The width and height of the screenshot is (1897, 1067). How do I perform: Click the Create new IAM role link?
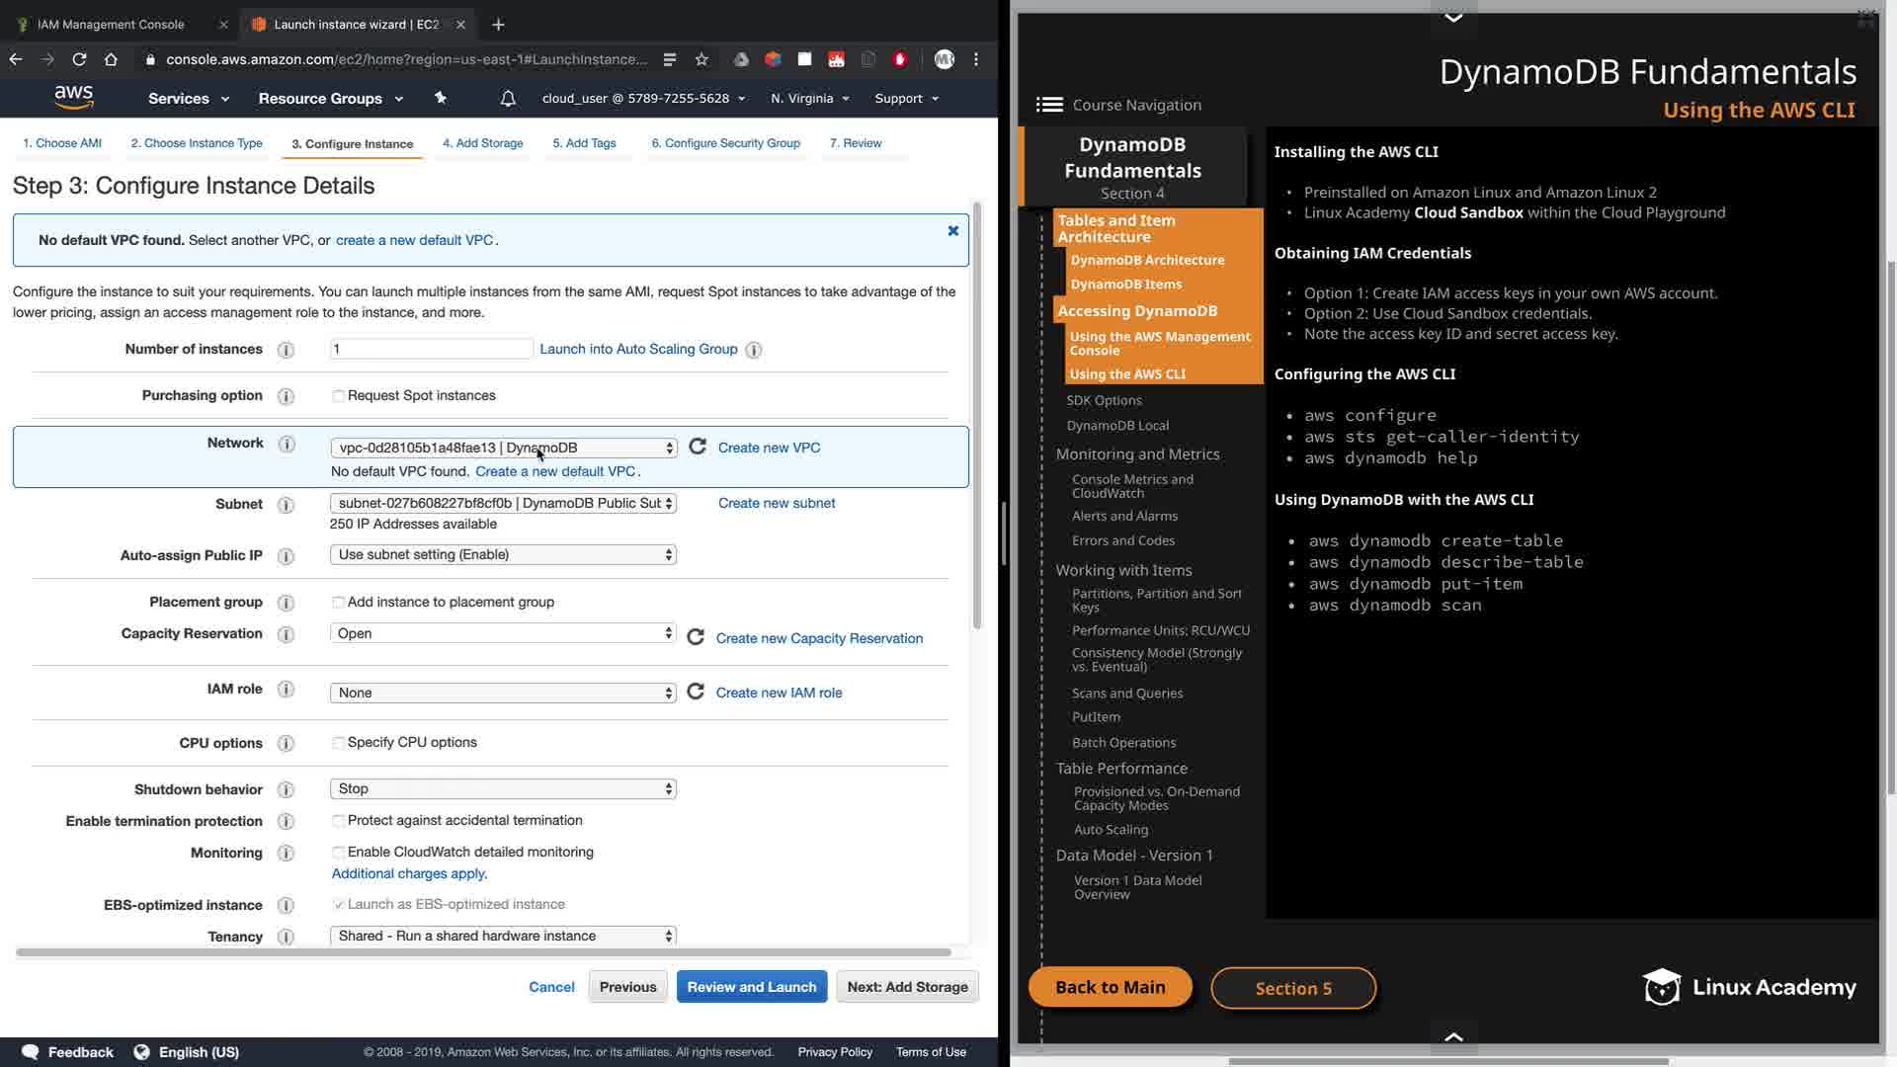tap(779, 693)
